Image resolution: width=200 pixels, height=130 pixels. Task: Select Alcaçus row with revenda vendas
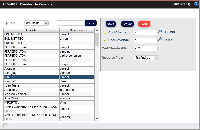(x=49, y=73)
